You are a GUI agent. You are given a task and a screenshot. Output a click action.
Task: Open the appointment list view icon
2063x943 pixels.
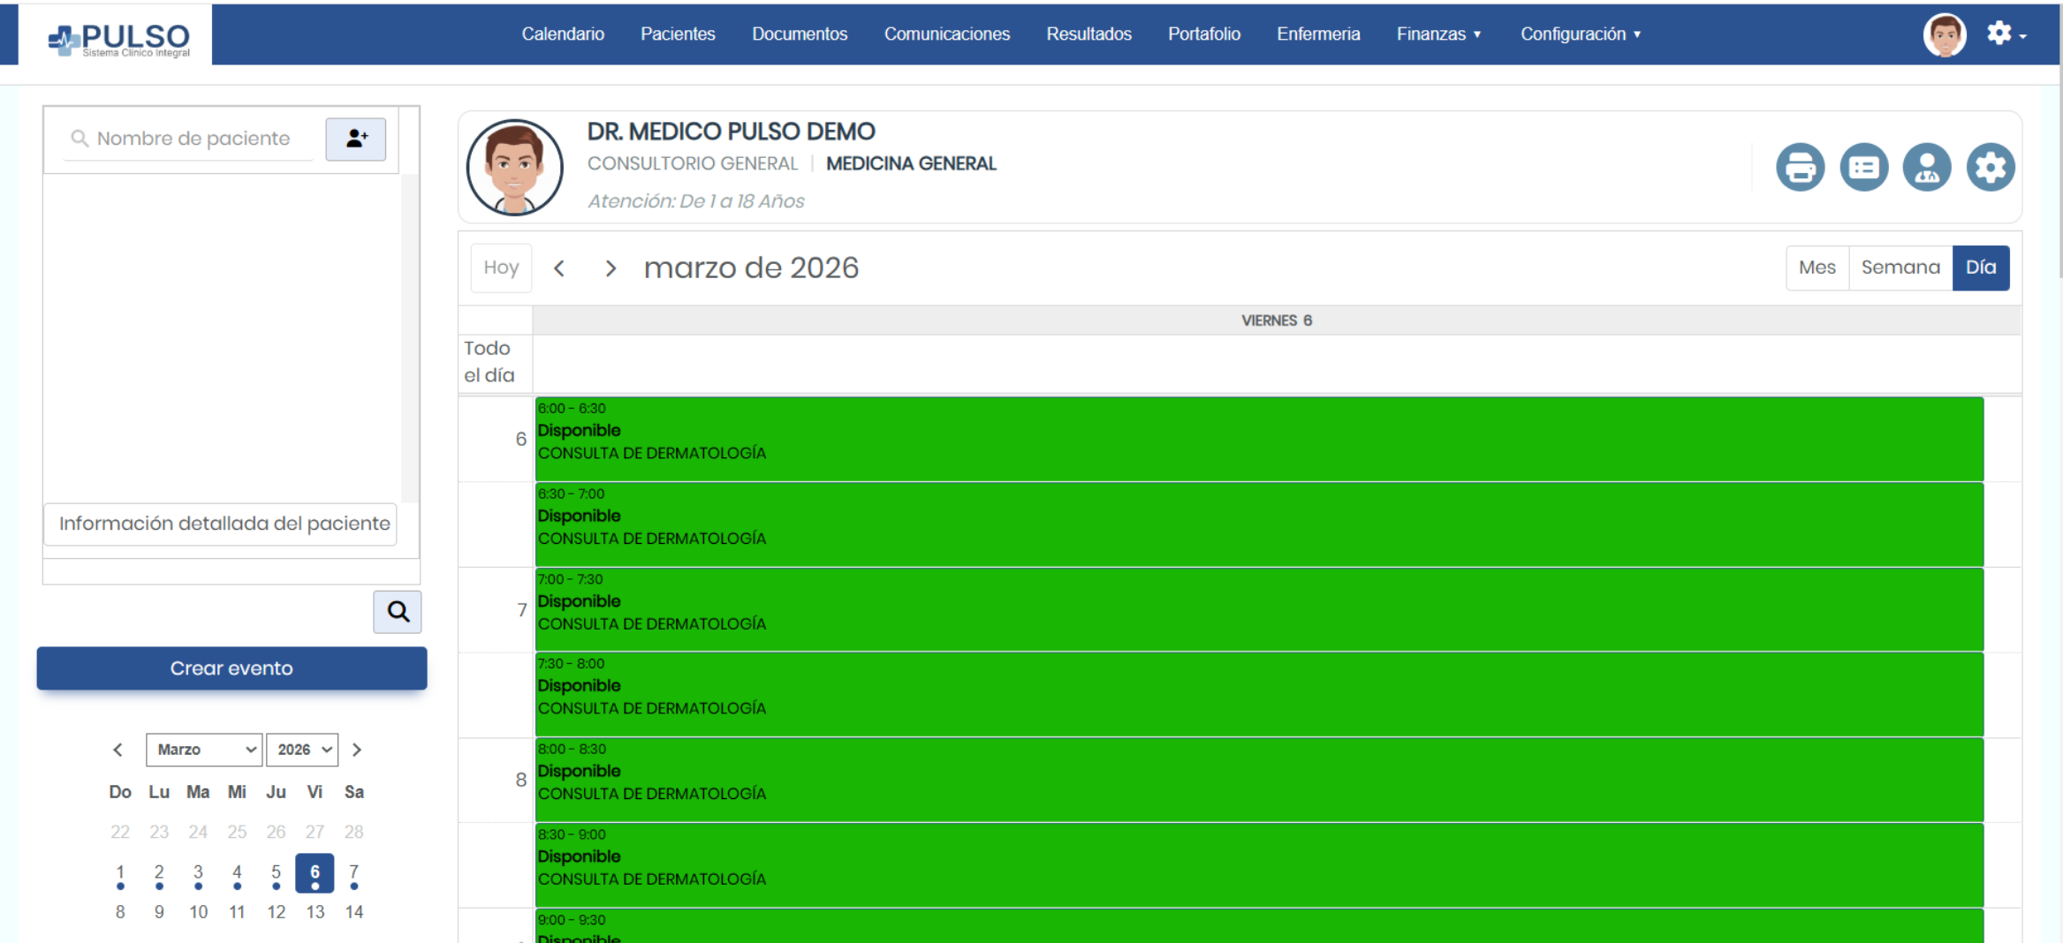point(1863,167)
